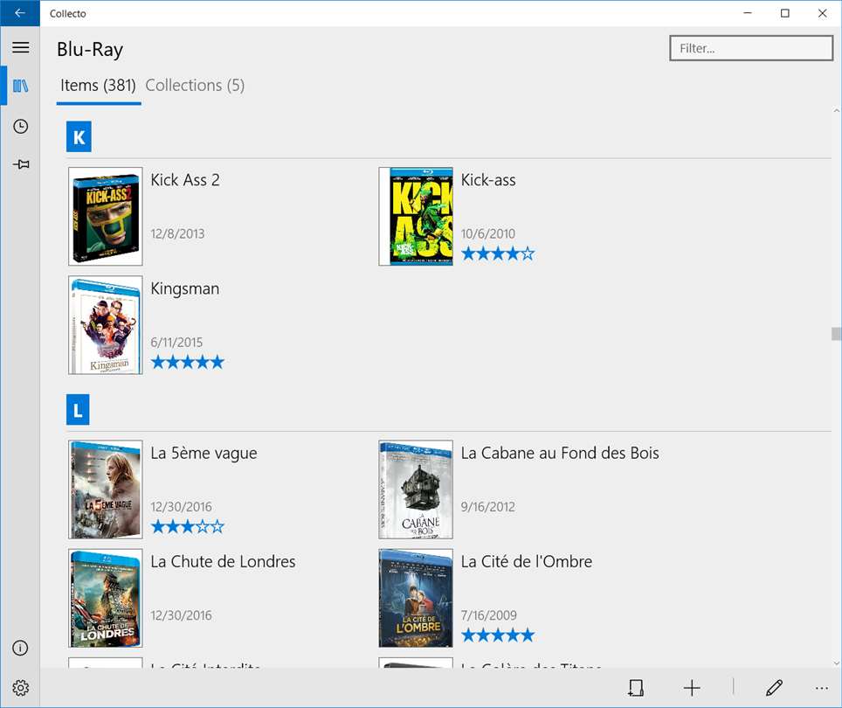Click the date 10/6/2010
The height and width of the screenshot is (708, 842).
487,233
